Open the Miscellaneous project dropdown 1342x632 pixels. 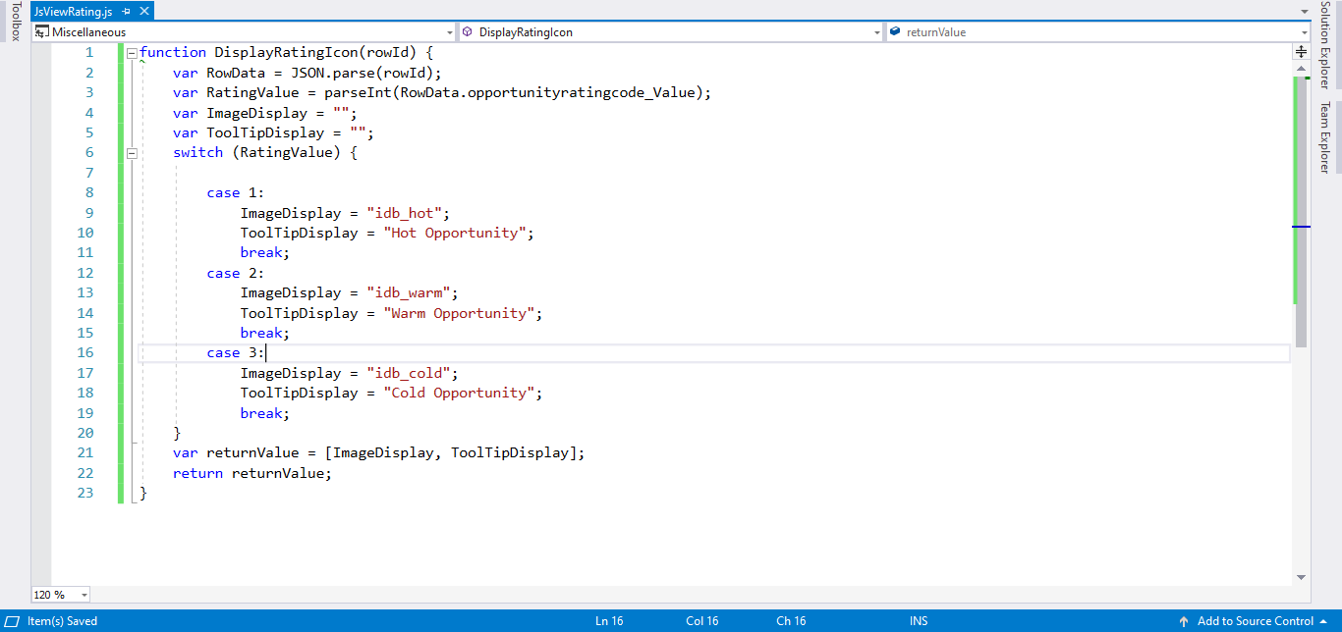point(244,32)
